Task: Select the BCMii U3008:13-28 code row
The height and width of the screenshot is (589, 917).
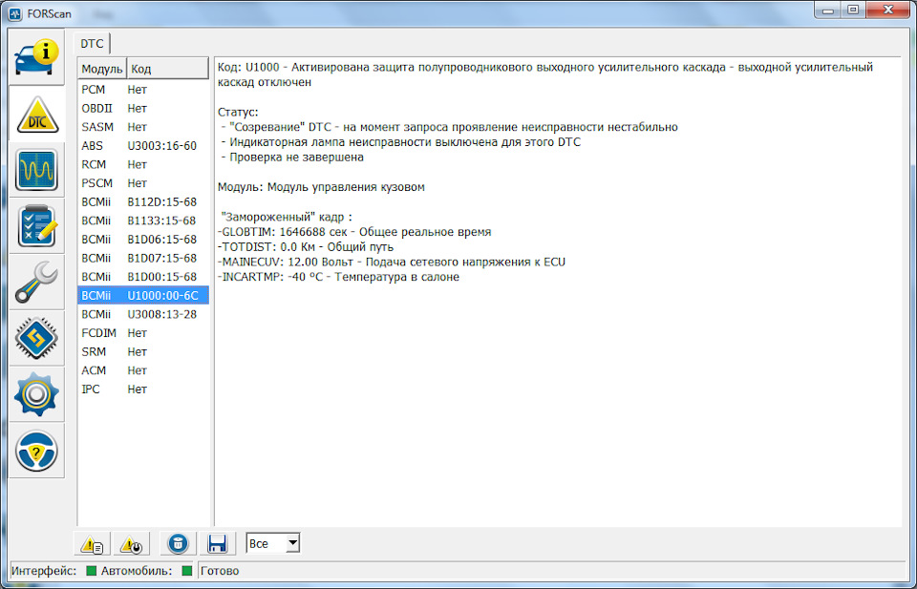Action: [x=143, y=314]
